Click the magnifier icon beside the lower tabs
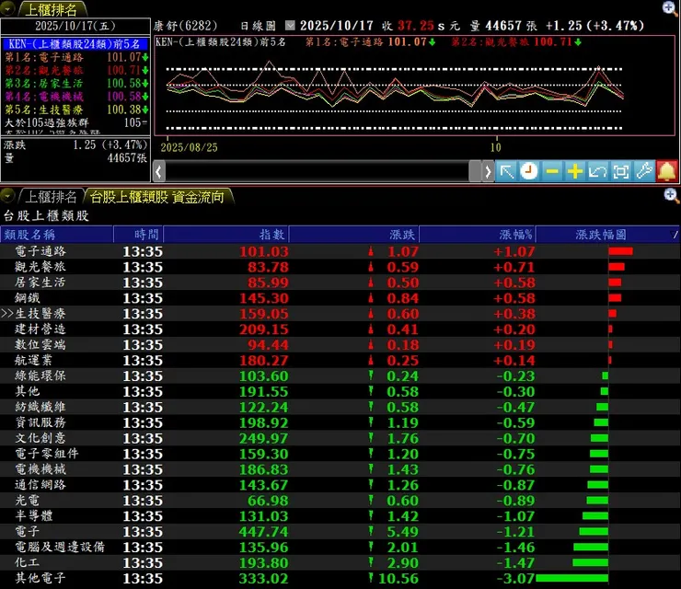The image size is (681, 589). 672,195
